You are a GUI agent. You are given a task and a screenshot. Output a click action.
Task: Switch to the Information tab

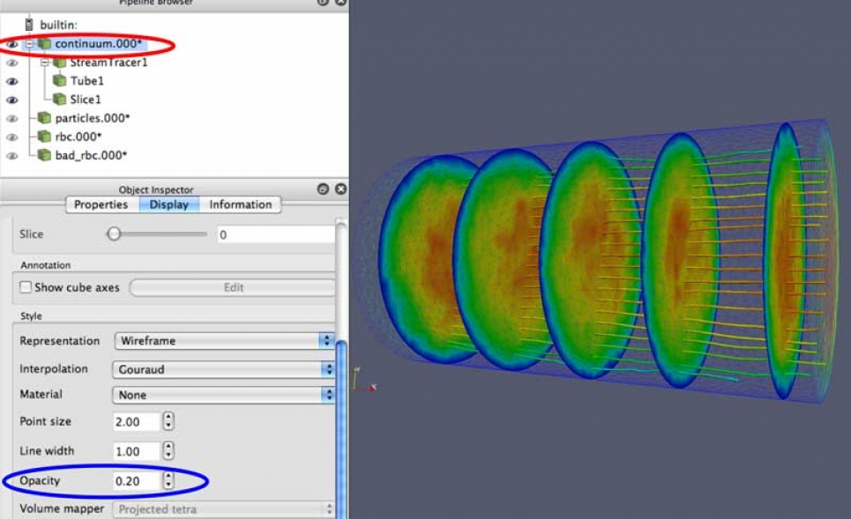(x=240, y=204)
